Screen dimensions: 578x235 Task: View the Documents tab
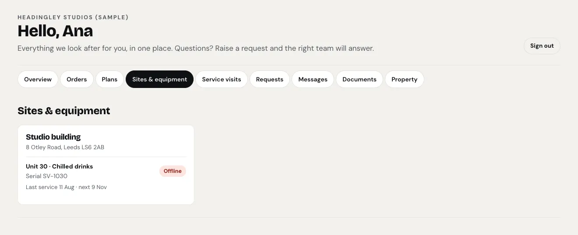pos(359,79)
